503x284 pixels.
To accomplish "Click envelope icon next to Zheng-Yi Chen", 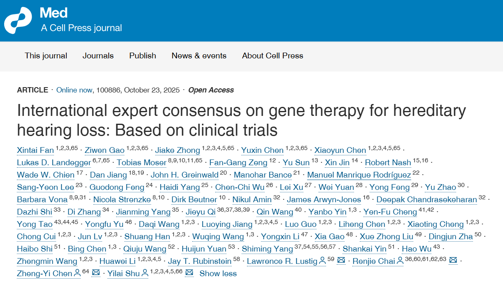I will (x=96, y=273).
